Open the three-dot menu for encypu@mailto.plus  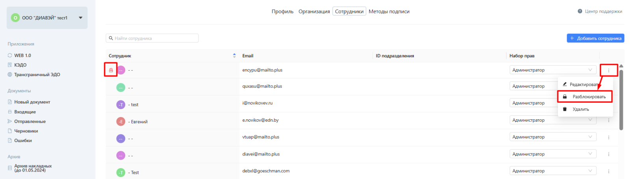coord(608,70)
